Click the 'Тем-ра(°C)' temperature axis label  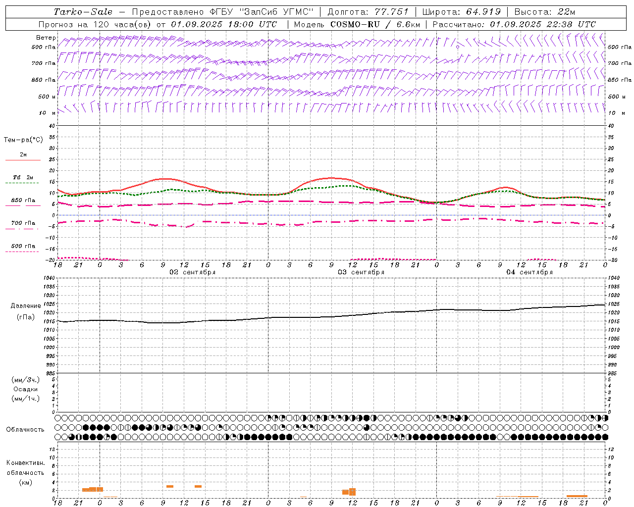(23, 140)
